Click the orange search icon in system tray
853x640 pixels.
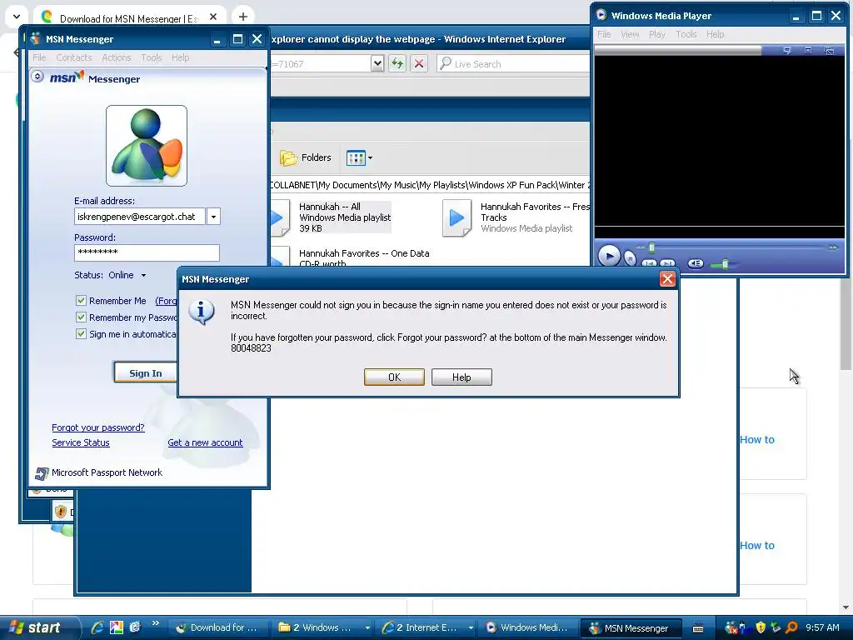click(791, 627)
